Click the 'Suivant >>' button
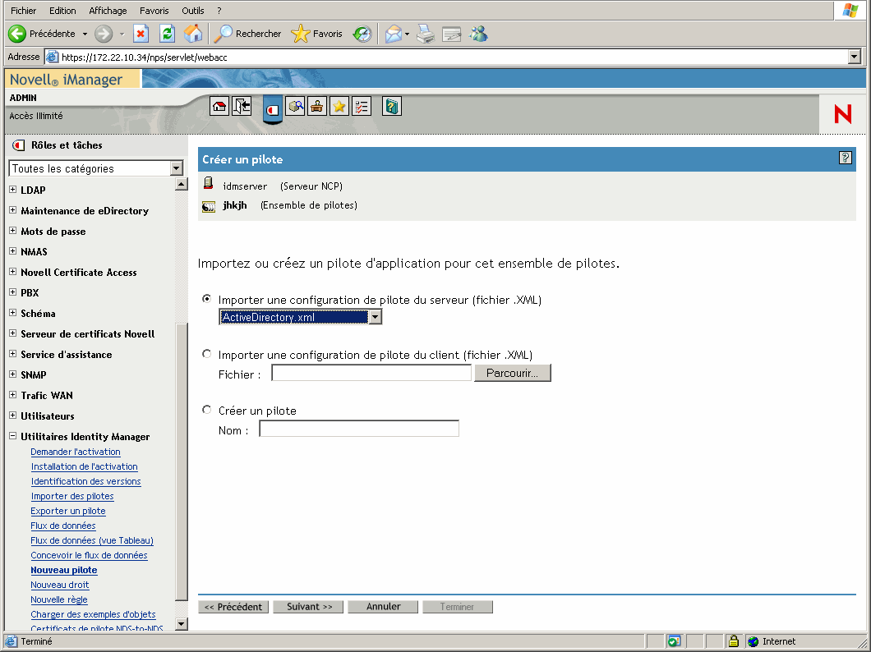Image resolution: width=871 pixels, height=652 pixels. coord(307,606)
